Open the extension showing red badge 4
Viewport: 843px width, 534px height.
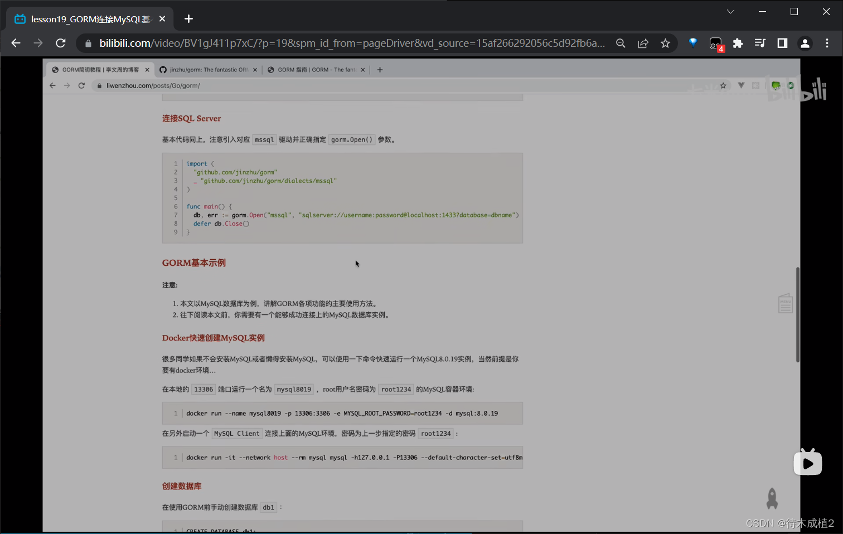coord(716,44)
